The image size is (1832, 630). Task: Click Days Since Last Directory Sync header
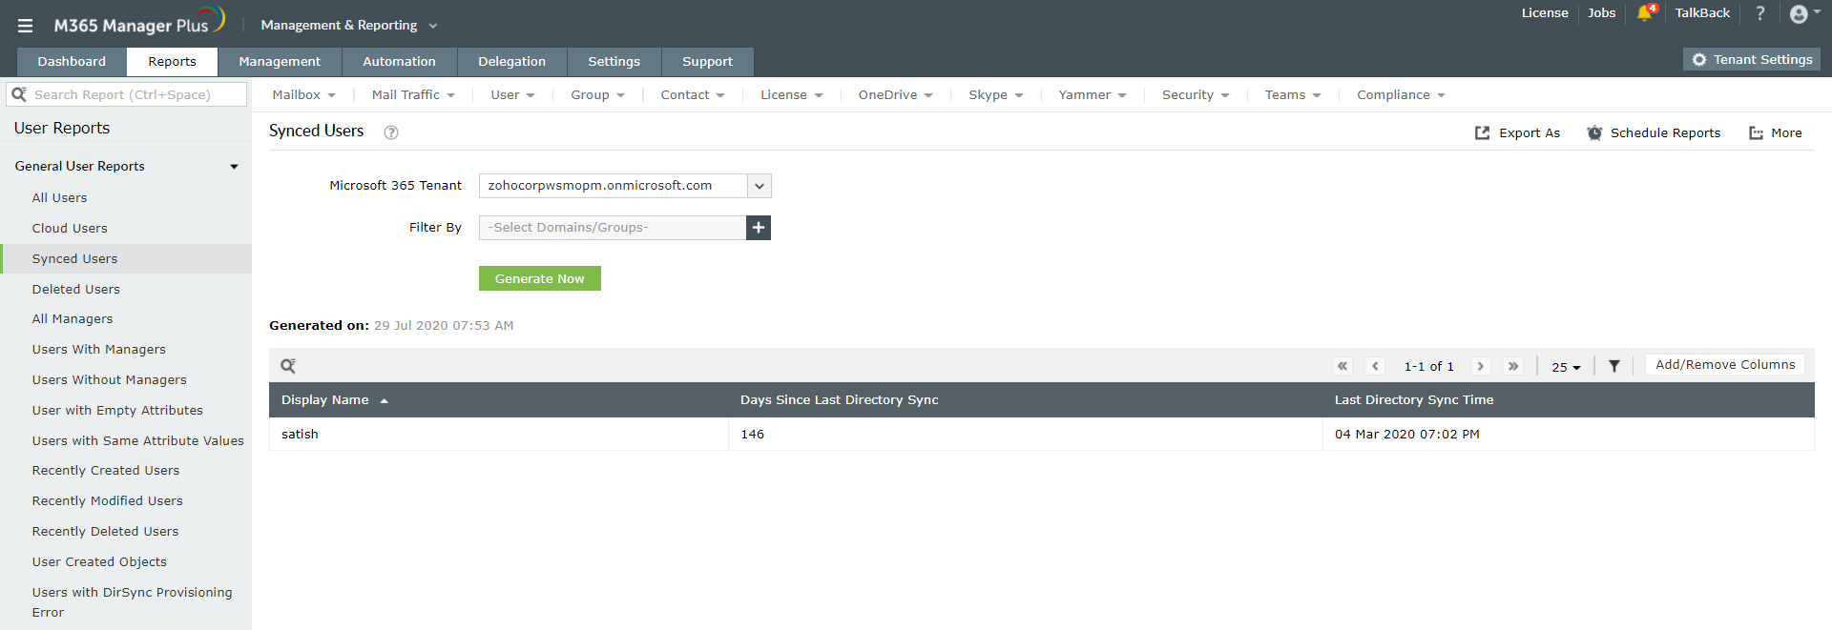pyautogui.click(x=840, y=400)
